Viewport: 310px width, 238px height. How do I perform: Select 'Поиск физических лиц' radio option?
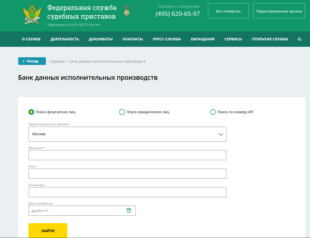coord(31,112)
